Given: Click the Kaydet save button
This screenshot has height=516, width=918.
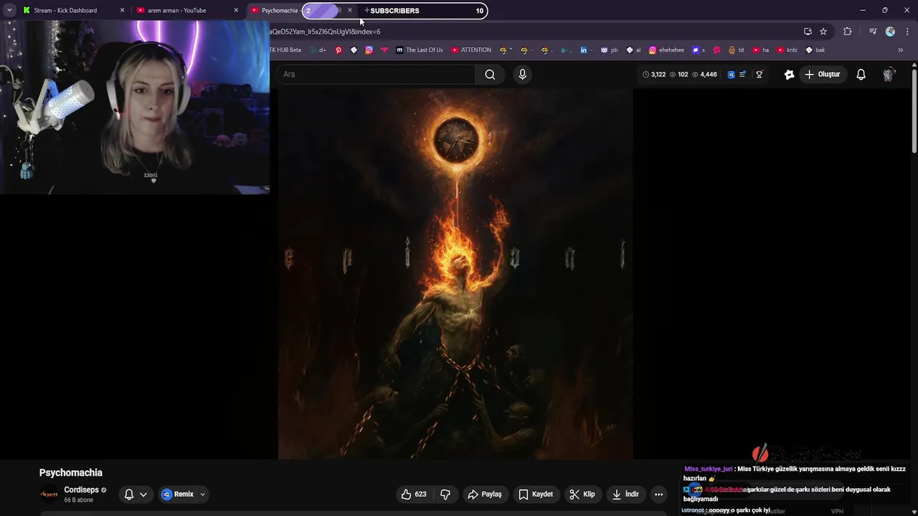Looking at the screenshot, I should pyautogui.click(x=536, y=494).
